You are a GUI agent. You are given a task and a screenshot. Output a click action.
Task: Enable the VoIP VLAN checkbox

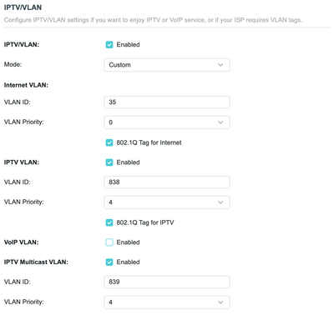pyautogui.click(x=109, y=242)
